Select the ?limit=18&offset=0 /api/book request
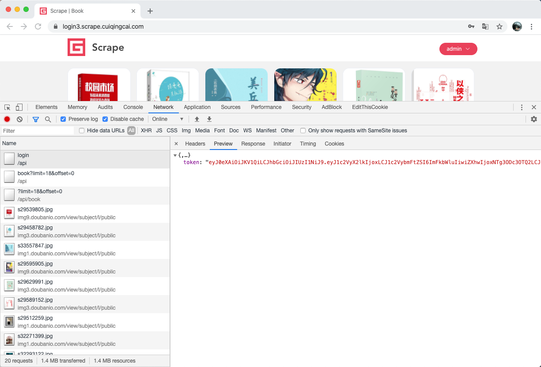541x367 pixels. coord(85,195)
